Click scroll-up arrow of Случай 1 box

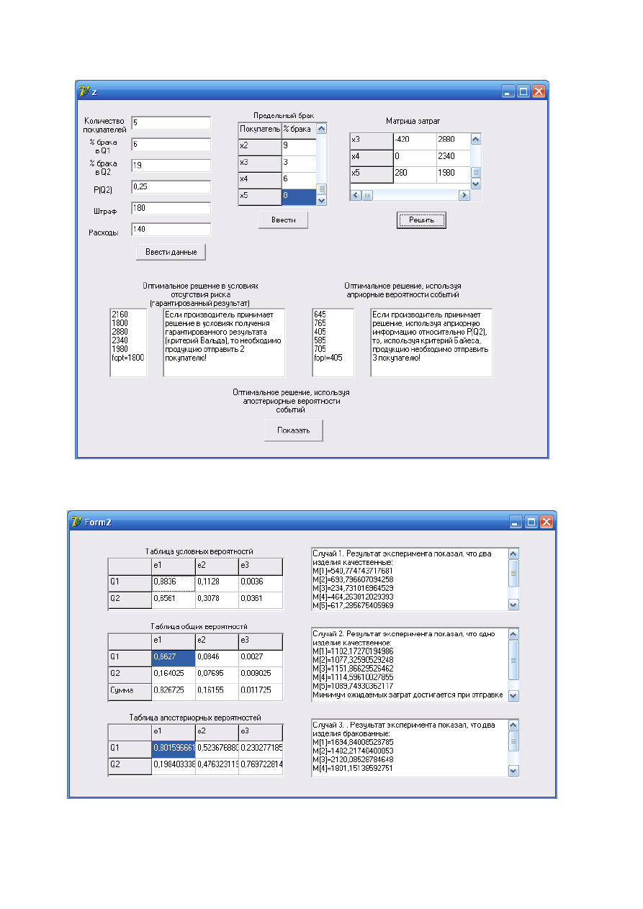coord(513,554)
